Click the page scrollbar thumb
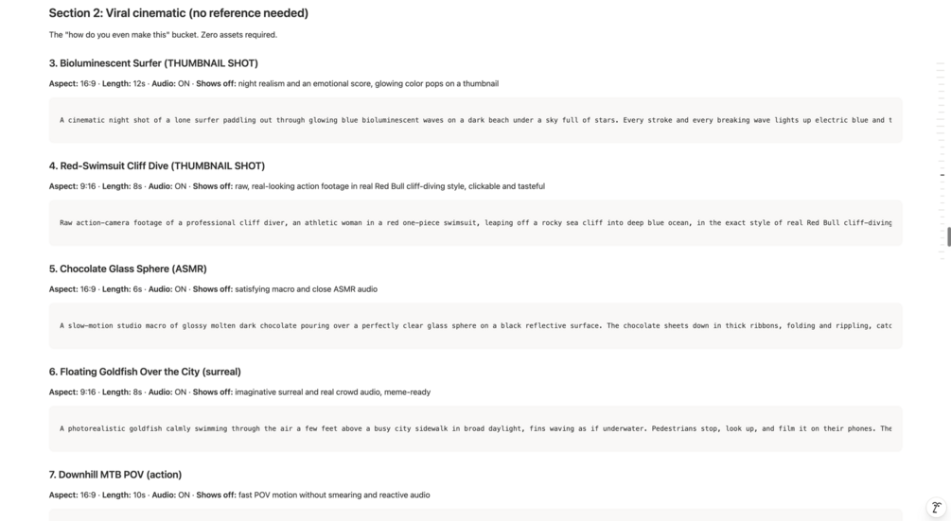This screenshot has height=521, width=951. tap(948, 236)
